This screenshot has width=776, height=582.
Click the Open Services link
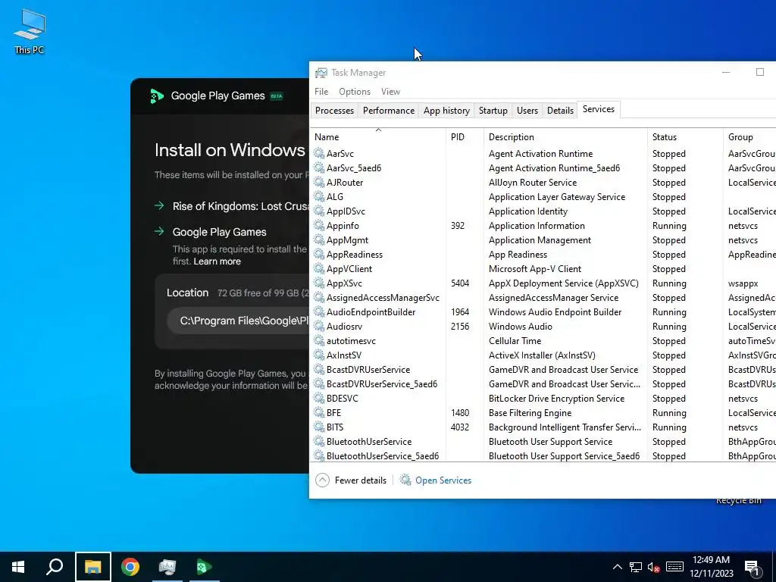tap(443, 480)
